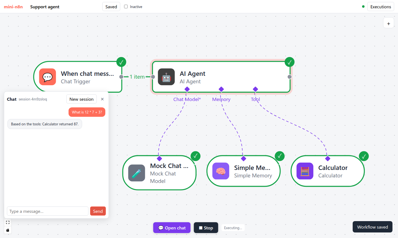Select the Simple Memory brain icon
398x238 pixels.
221,171
